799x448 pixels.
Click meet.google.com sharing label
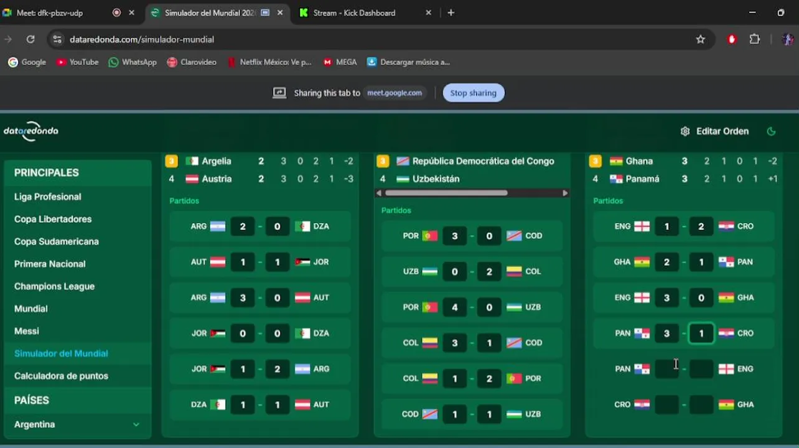[395, 93]
